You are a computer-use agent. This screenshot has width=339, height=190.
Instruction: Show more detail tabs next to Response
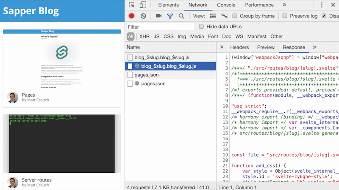314,47
